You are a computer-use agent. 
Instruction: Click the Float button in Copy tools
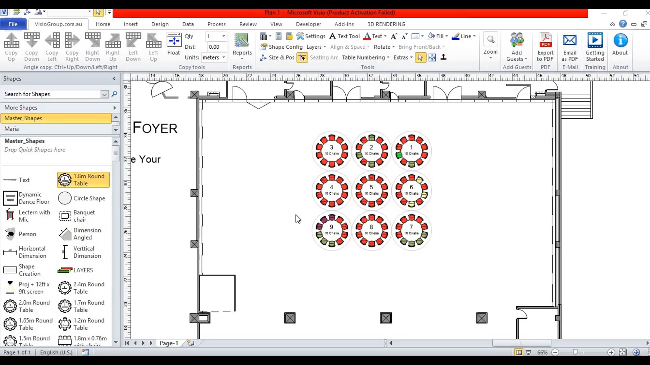tap(174, 45)
